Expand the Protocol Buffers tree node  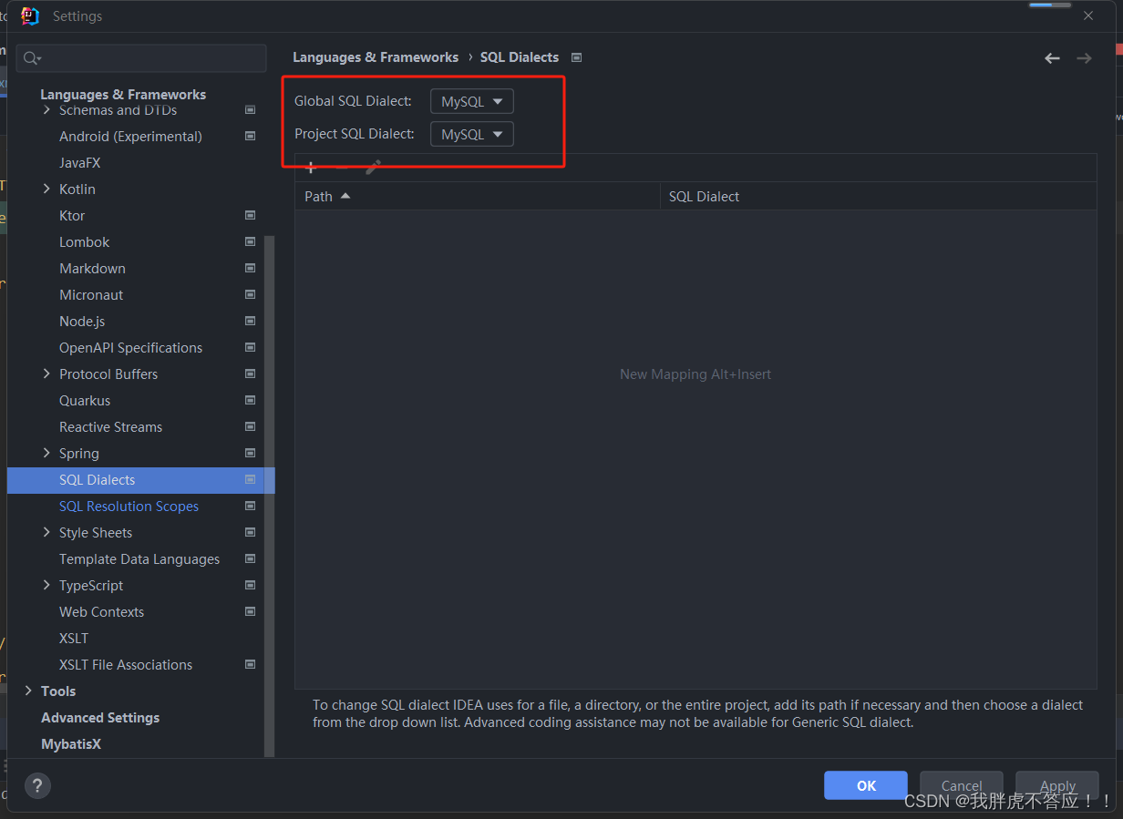tap(46, 374)
